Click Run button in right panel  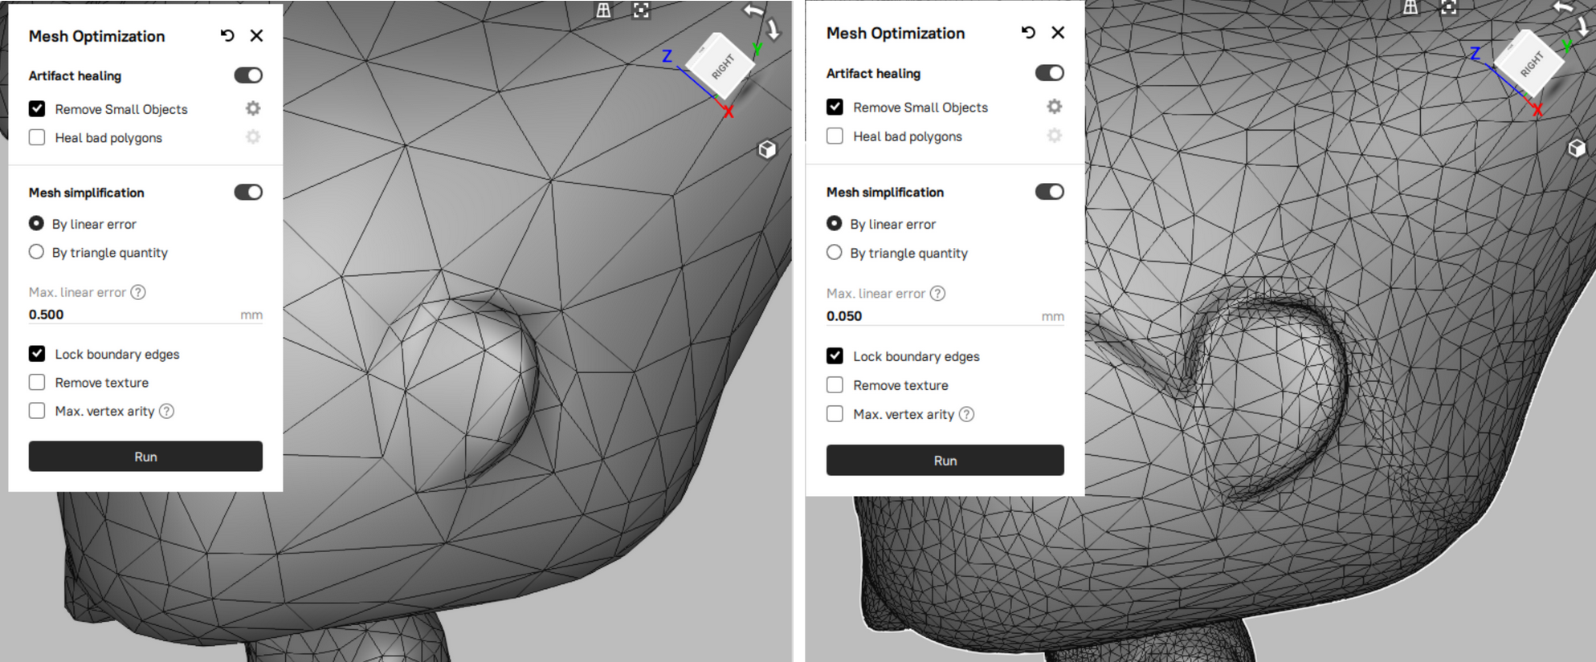tap(945, 460)
